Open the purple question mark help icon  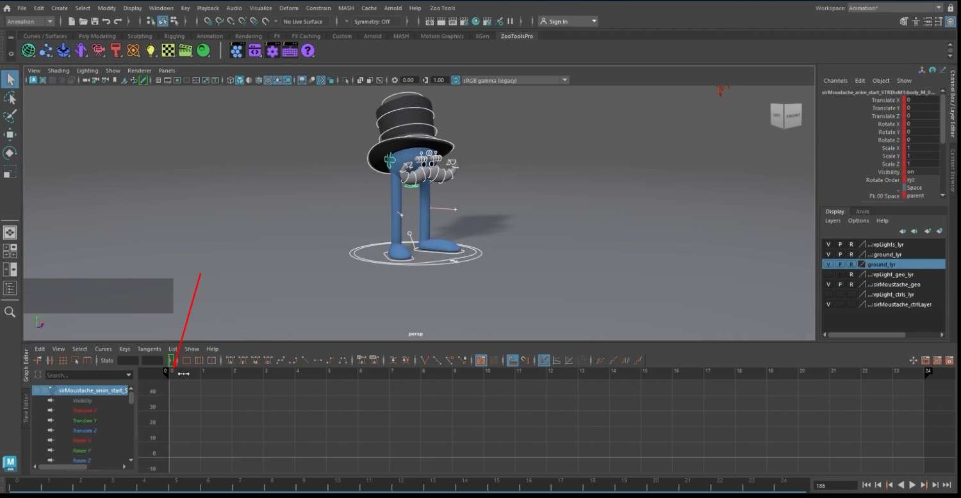click(x=308, y=51)
